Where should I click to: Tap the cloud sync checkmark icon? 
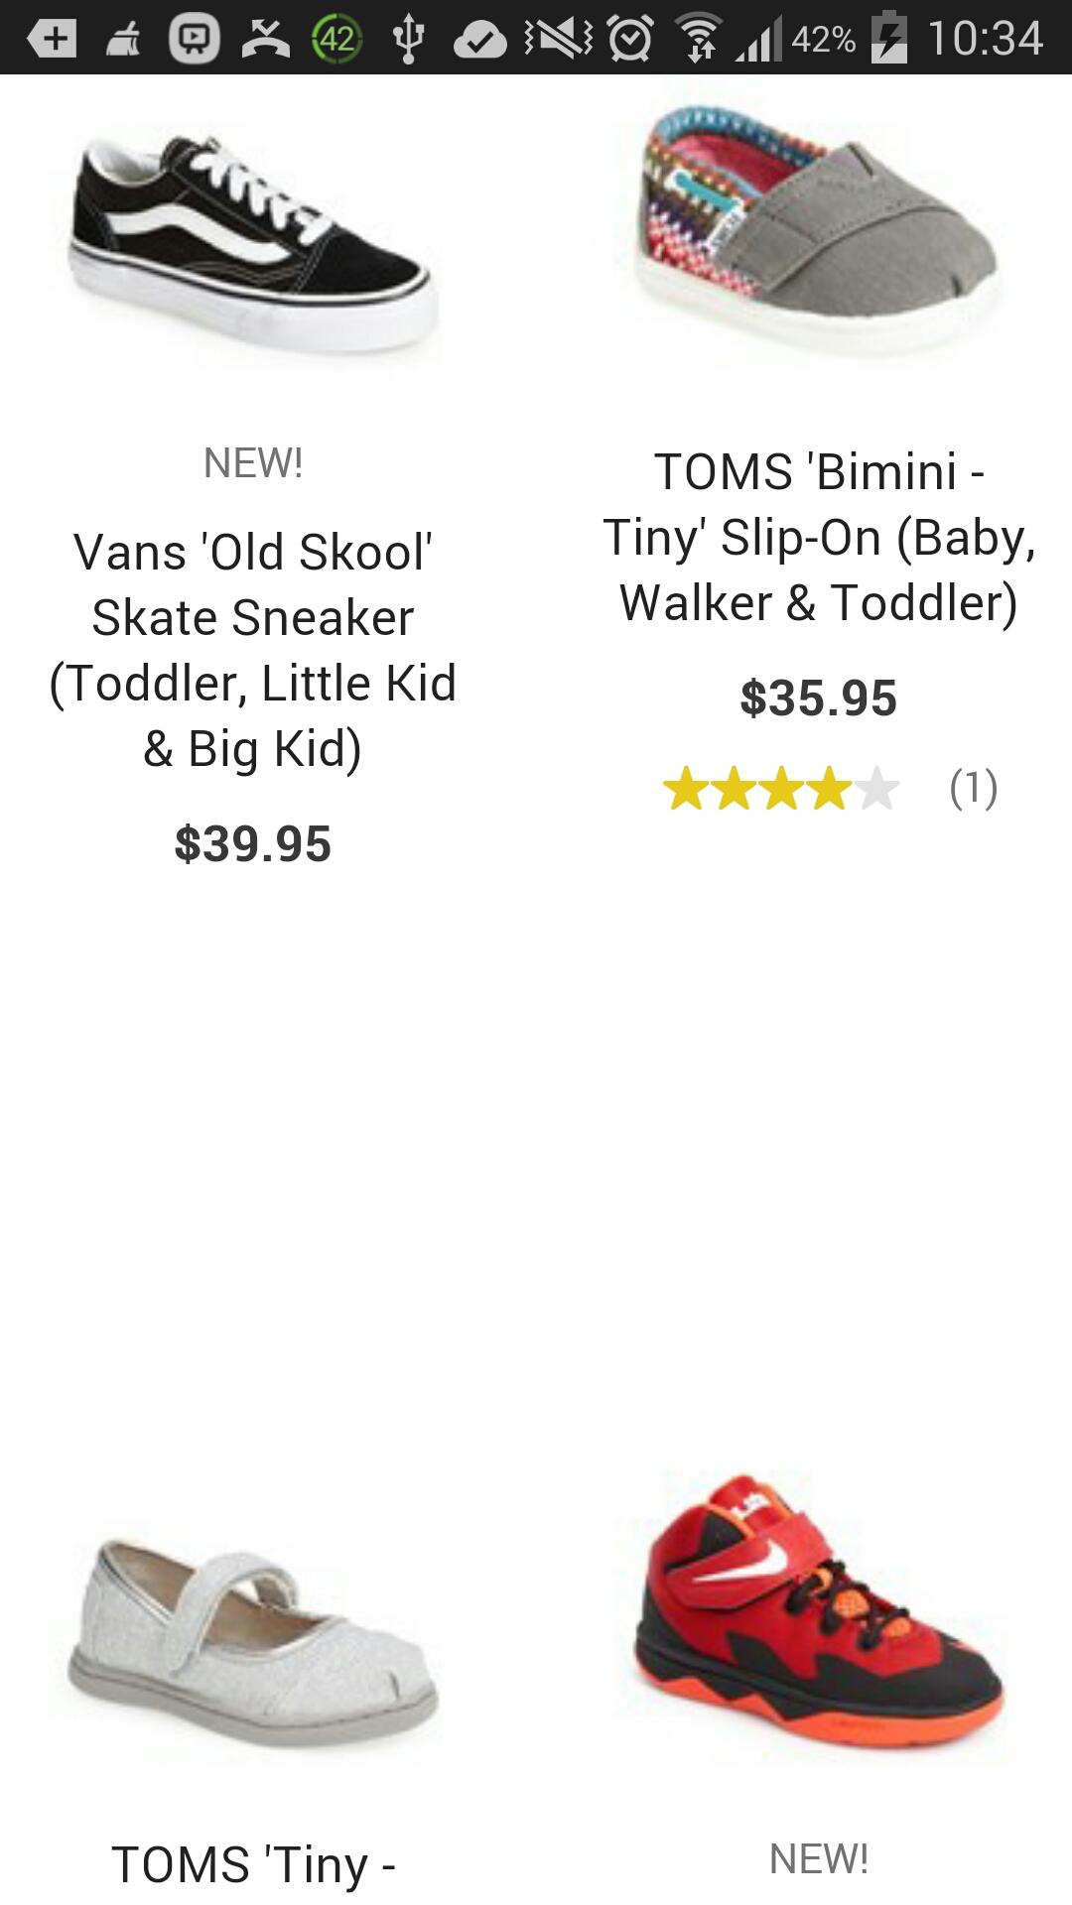click(x=480, y=39)
